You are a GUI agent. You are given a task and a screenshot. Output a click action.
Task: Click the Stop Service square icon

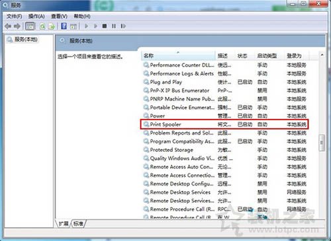(x=105, y=26)
